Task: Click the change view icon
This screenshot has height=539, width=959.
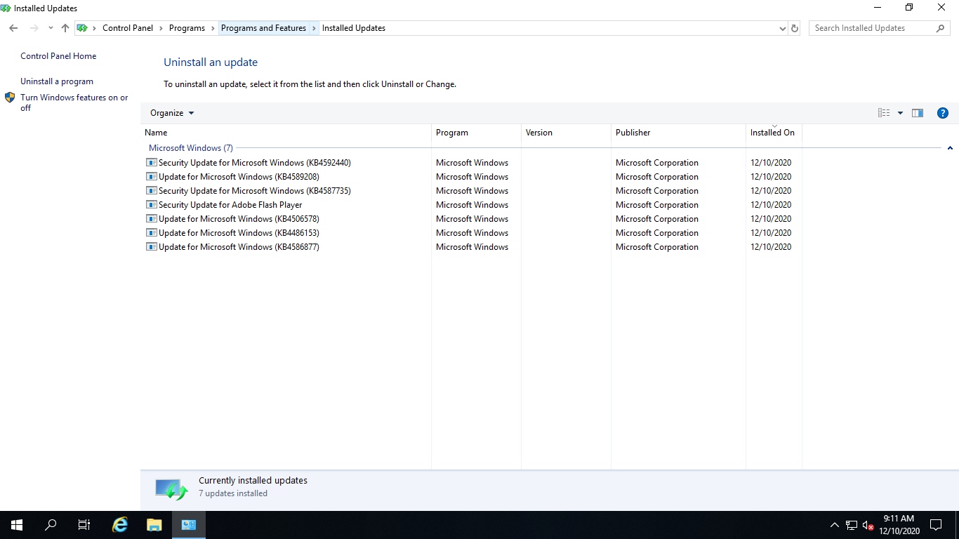Action: click(884, 113)
